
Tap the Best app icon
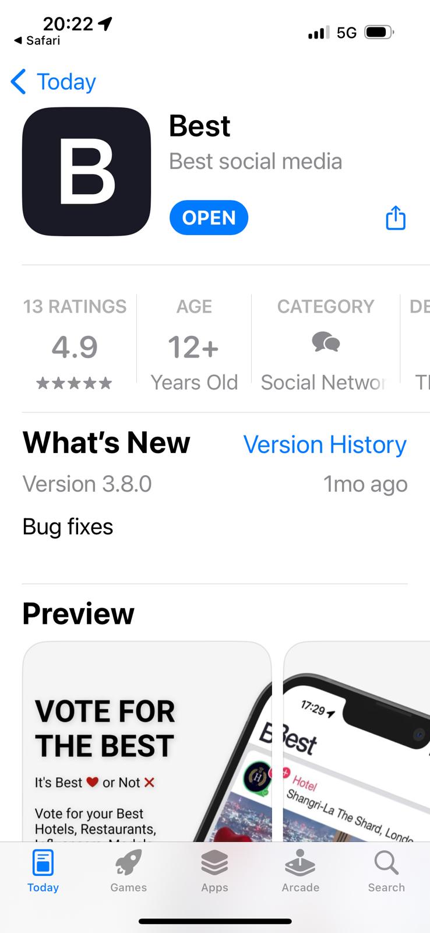tap(86, 172)
